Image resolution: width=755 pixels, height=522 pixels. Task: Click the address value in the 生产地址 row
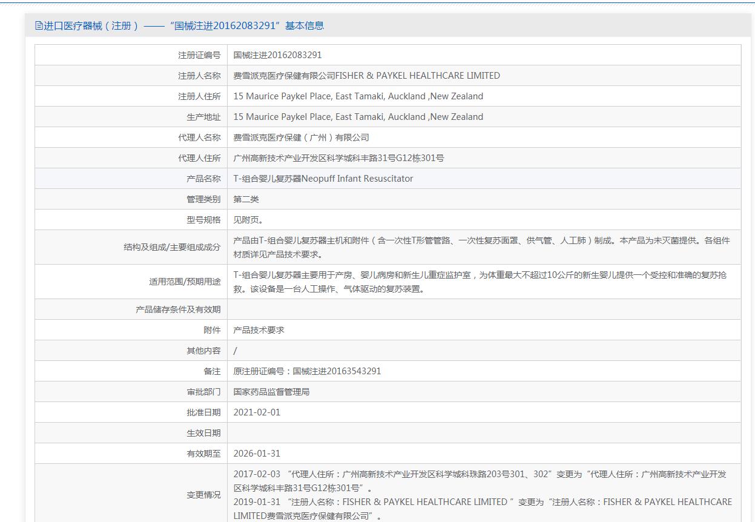click(358, 117)
